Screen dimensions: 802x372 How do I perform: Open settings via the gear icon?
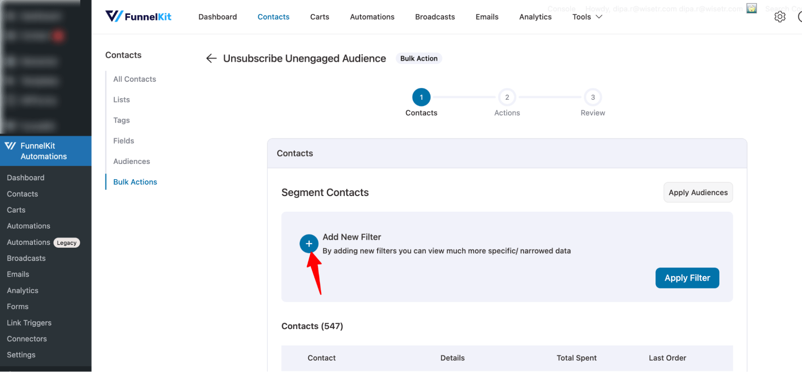click(x=780, y=17)
